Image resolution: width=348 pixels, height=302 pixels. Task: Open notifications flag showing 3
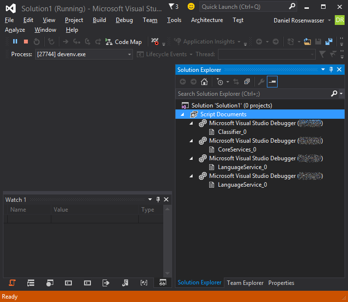coord(174,6)
